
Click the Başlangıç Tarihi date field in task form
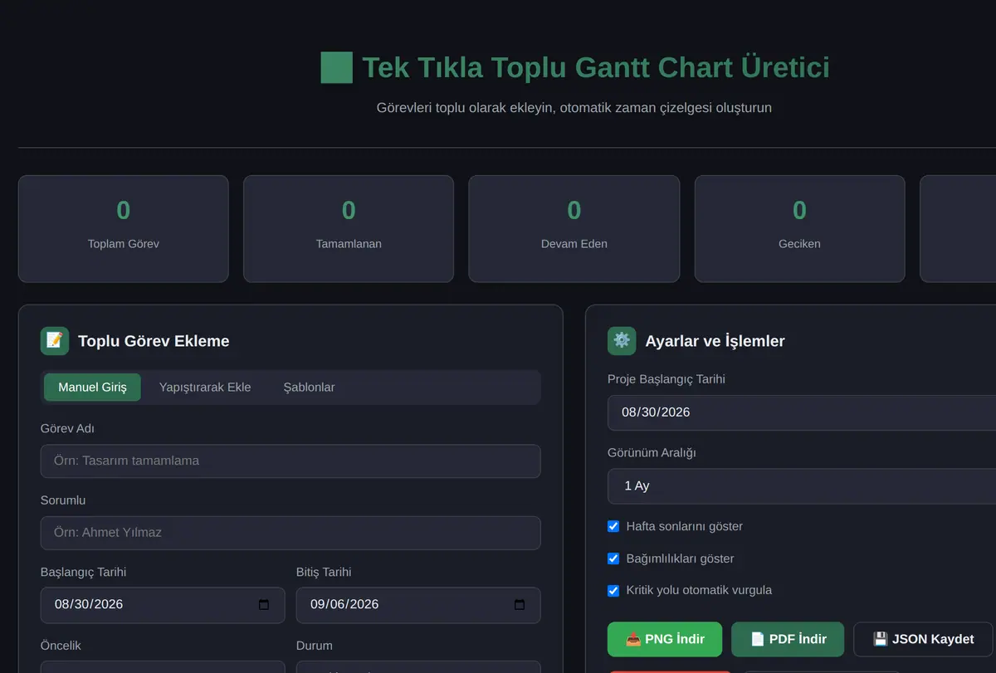coord(163,605)
